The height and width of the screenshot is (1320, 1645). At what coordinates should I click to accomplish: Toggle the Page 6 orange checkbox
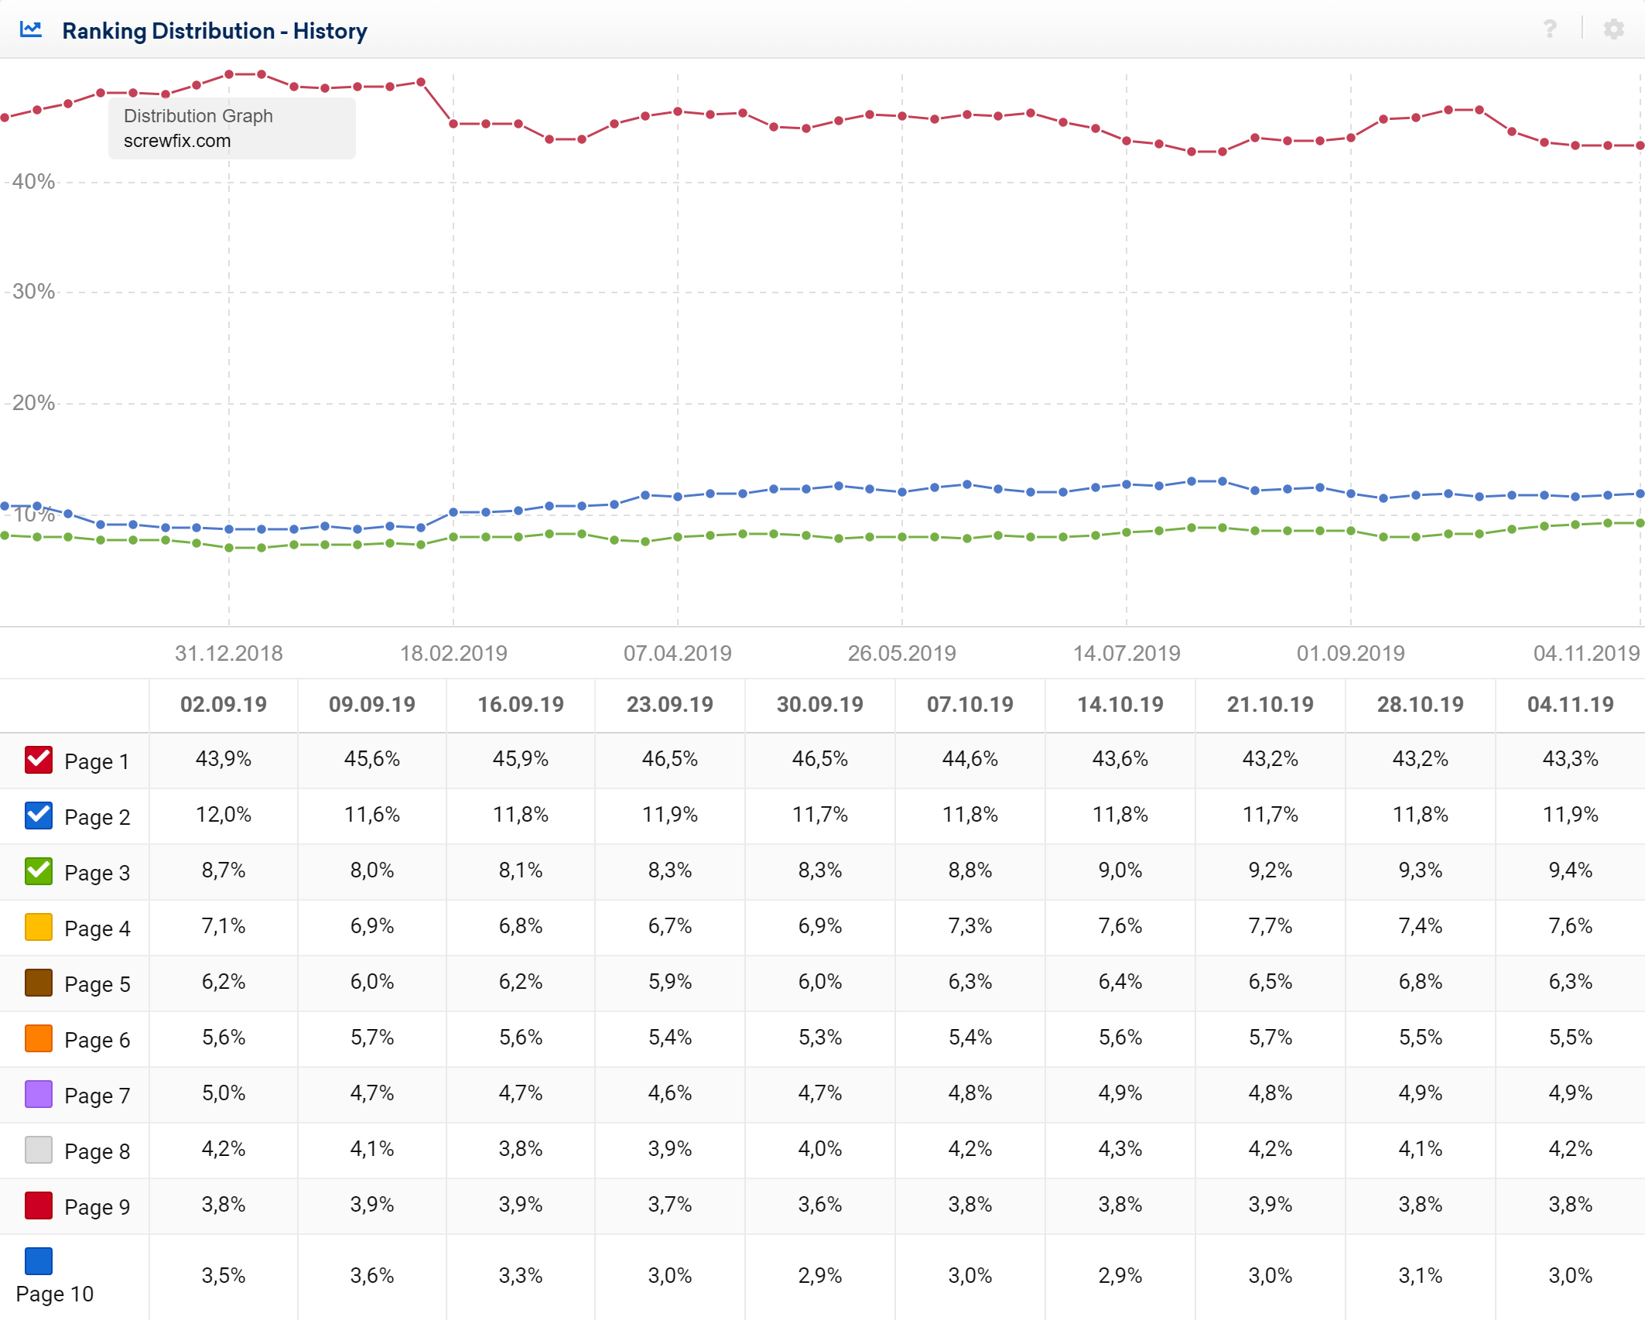point(39,1038)
